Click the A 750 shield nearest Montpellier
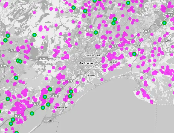Screen dimensions: 174x133 click(x=43, y=59)
